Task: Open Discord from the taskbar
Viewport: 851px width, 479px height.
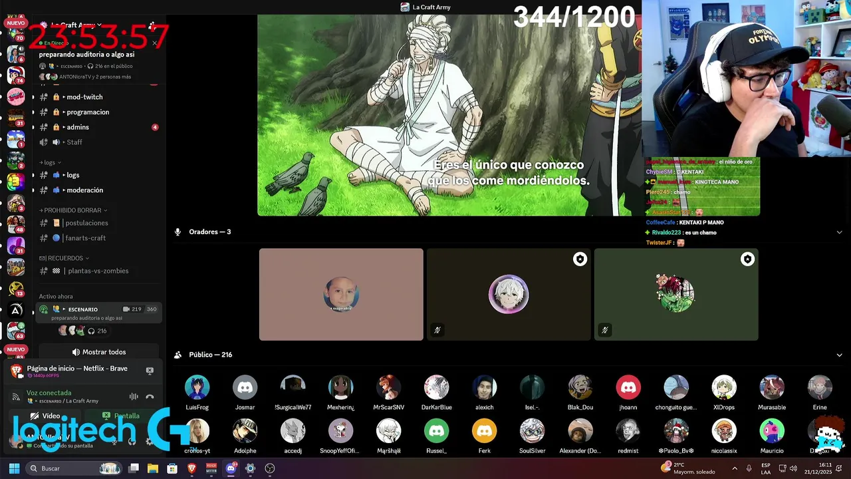Action: click(x=231, y=468)
